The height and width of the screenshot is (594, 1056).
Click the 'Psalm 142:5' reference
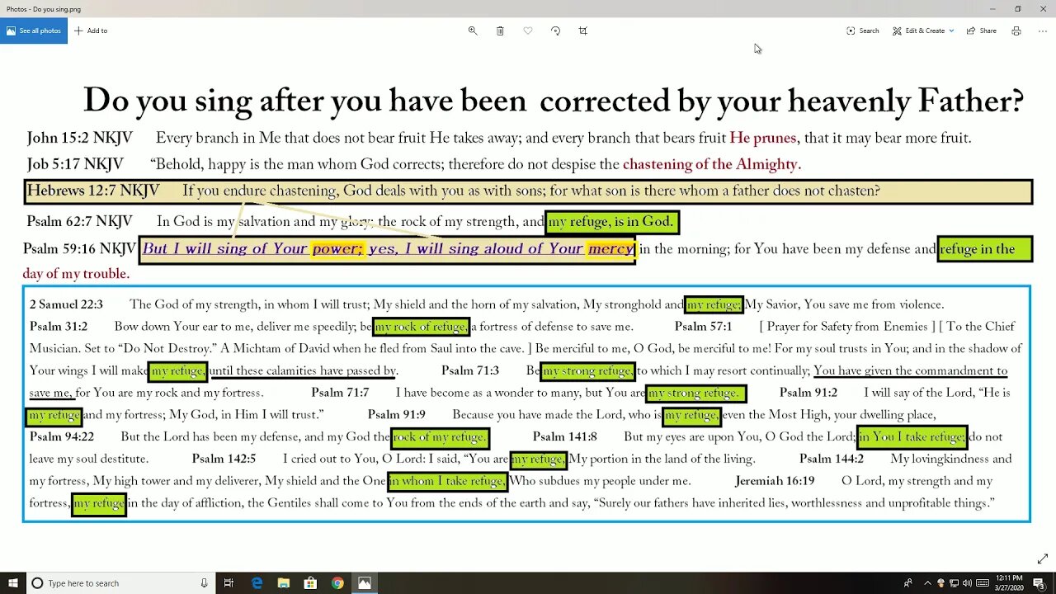coord(224,459)
